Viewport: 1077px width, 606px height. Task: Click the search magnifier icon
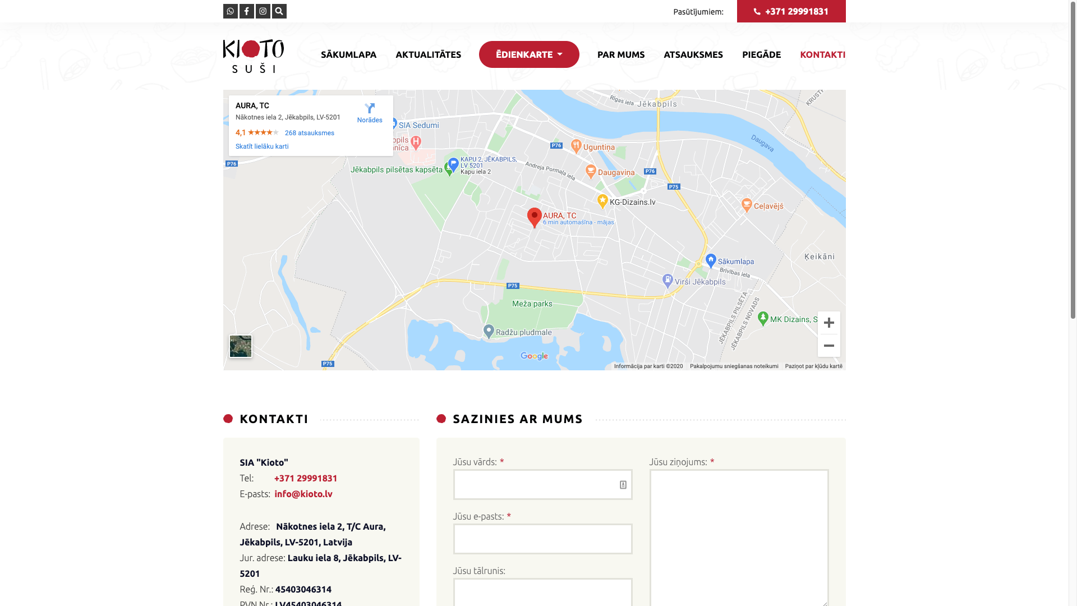pyautogui.click(x=279, y=11)
